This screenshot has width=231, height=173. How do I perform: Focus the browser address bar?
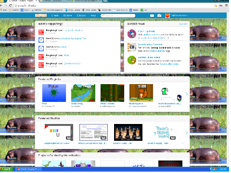click(112, 6)
